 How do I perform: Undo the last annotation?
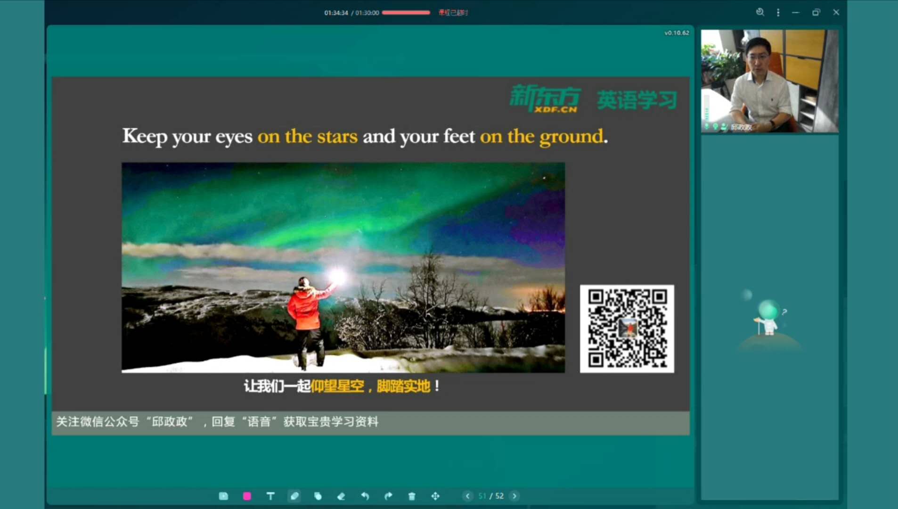pos(365,496)
